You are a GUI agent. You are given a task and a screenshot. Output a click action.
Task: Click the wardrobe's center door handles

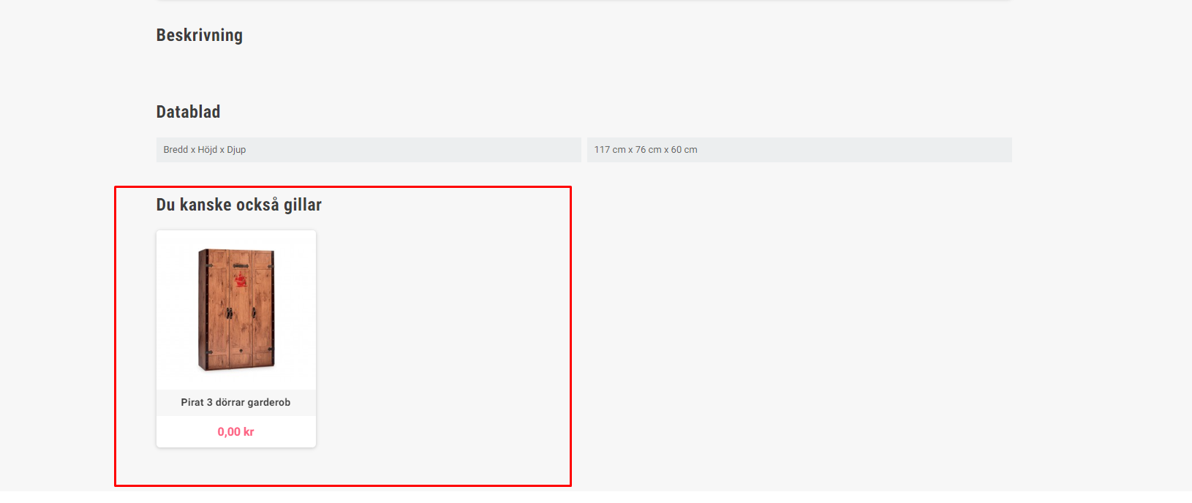pos(230,314)
